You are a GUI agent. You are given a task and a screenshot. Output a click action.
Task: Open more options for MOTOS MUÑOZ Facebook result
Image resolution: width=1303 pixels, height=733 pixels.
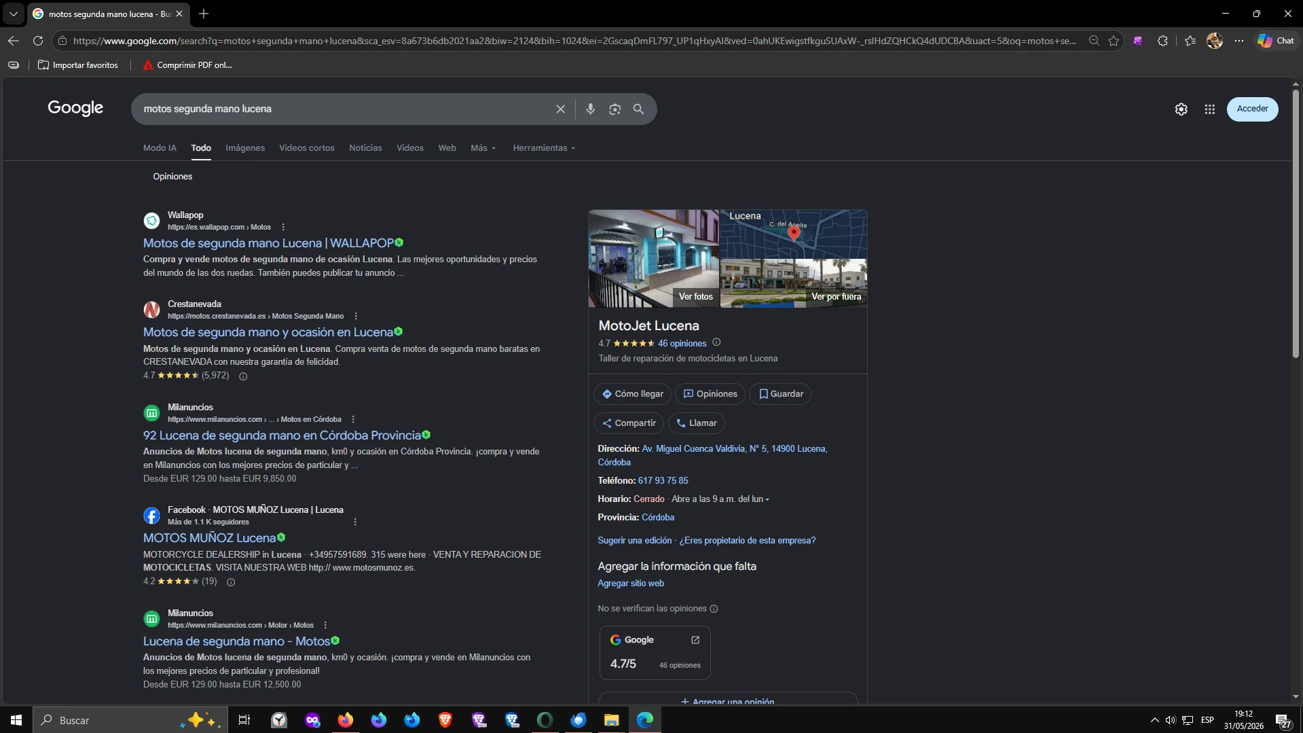click(x=355, y=522)
